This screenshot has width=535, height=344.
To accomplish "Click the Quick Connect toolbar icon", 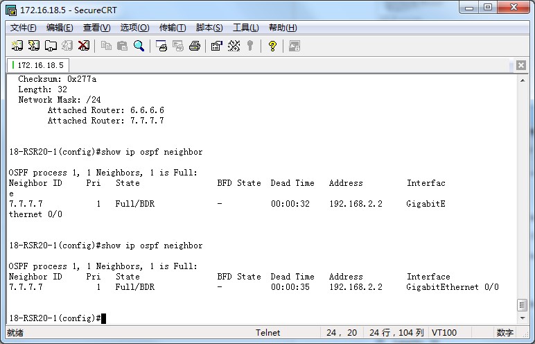I will pos(34,46).
